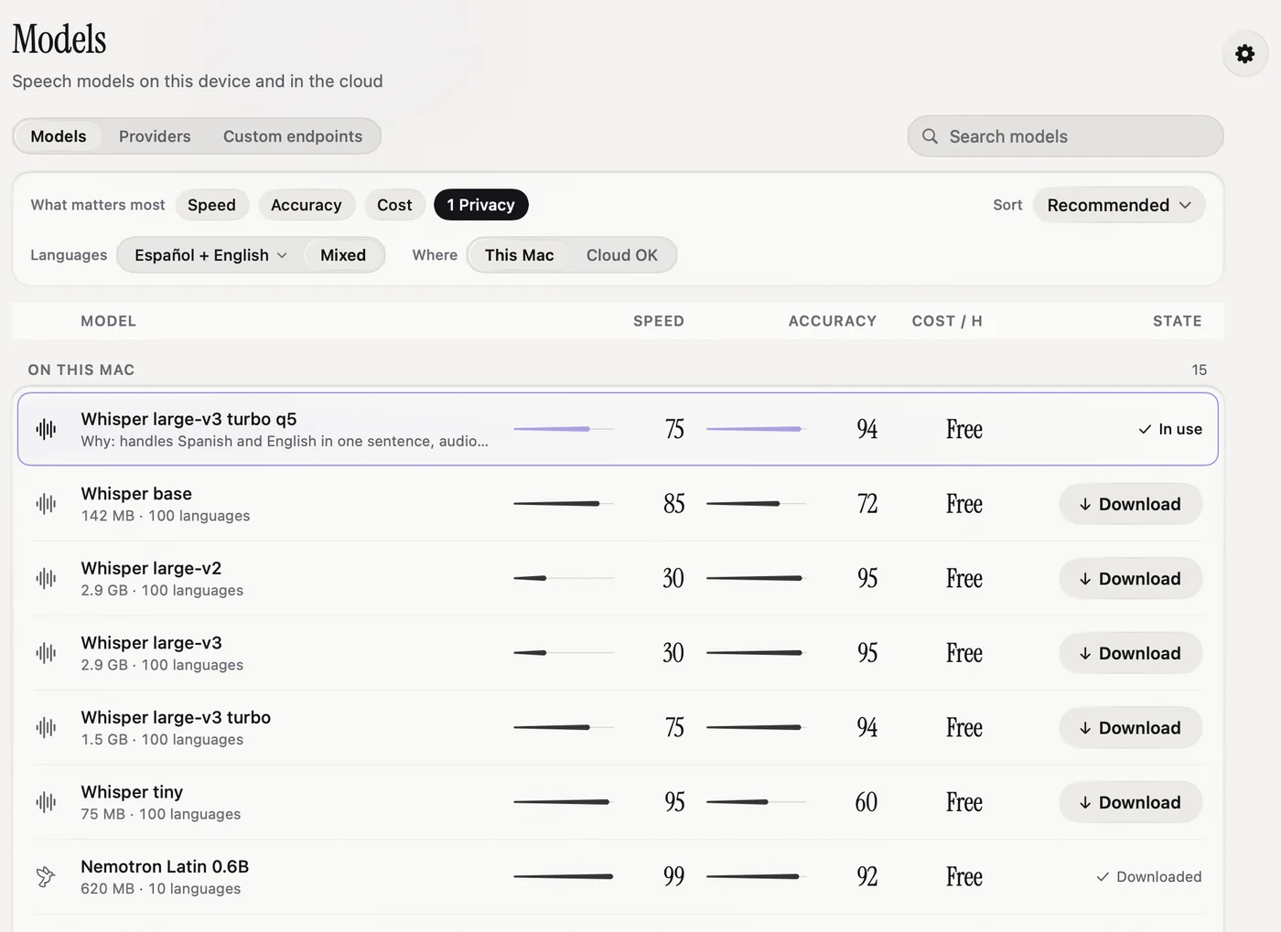Sort by the SPEED column header

(x=659, y=321)
